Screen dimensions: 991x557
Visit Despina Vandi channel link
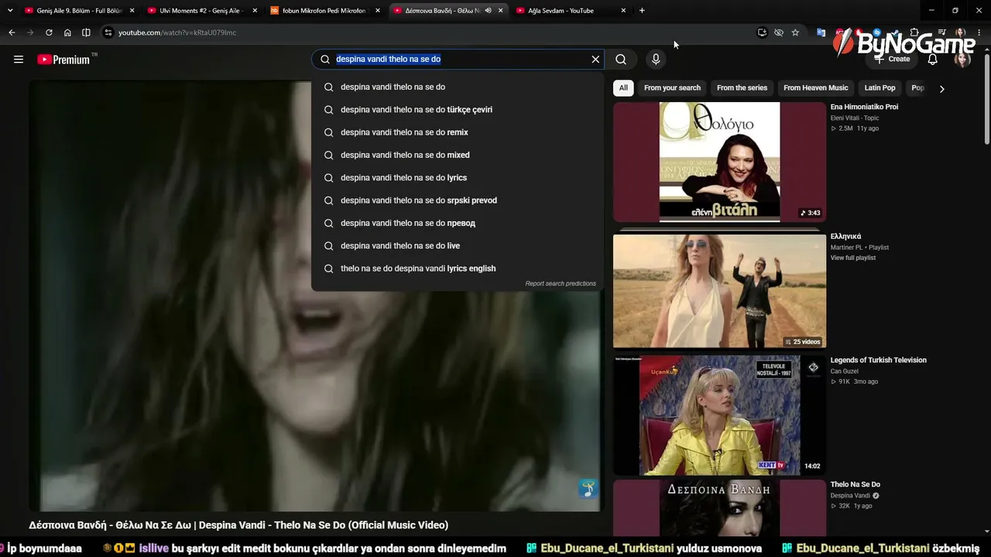coord(851,496)
